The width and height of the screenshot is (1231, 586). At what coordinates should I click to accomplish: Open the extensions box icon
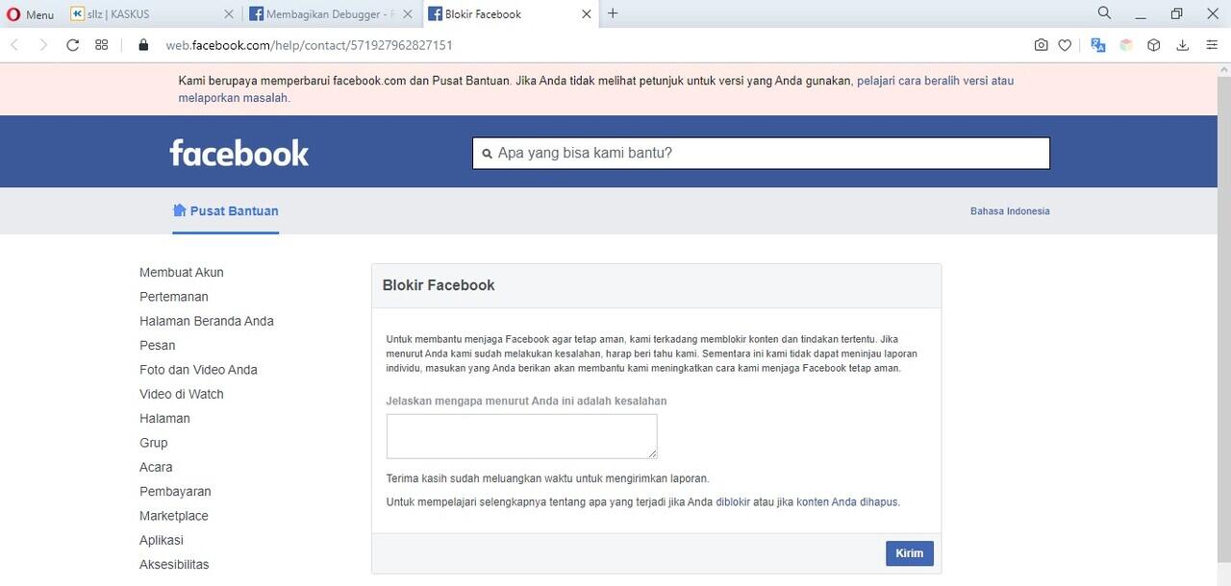[x=1154, y=45]
